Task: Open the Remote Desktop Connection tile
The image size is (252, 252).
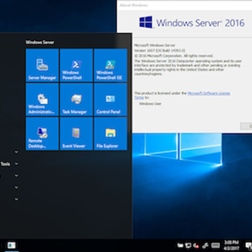Action: 42,134
